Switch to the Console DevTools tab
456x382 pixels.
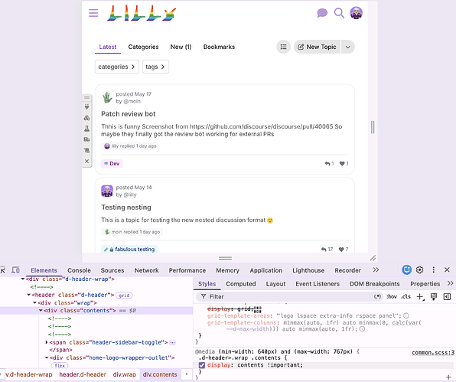[79, 270]
